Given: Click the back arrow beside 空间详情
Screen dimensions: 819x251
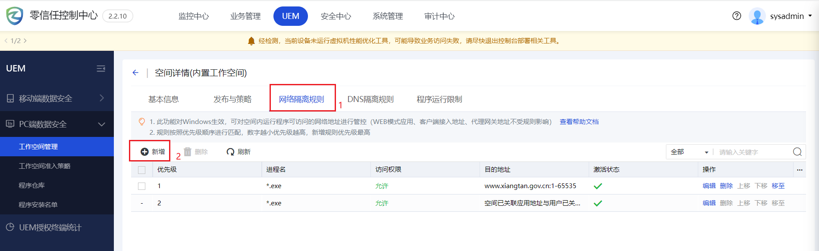Looking at the screenshot, I should (x=135, y=73).
